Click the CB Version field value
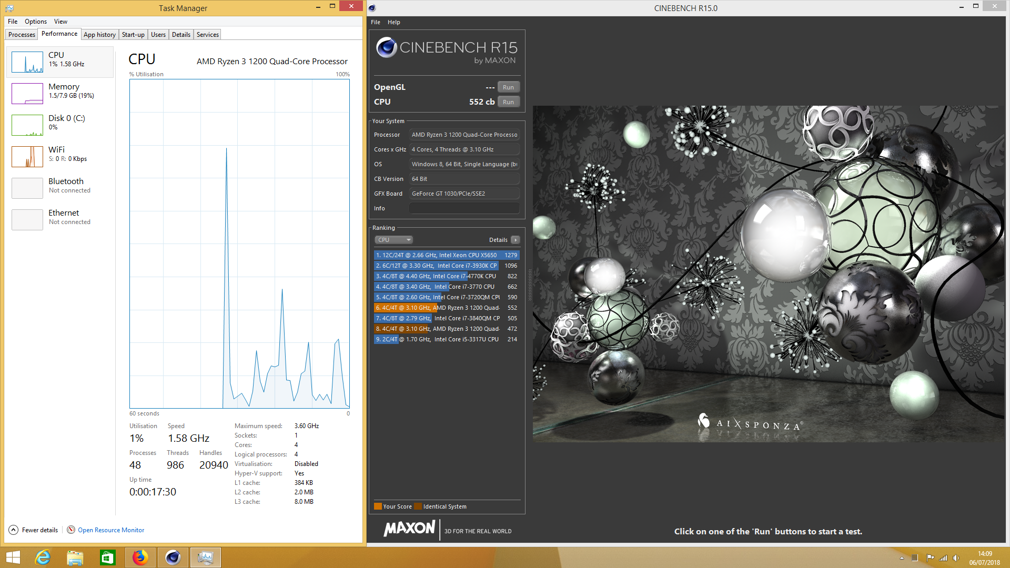The image size is (1010, 568). (464, 179)
